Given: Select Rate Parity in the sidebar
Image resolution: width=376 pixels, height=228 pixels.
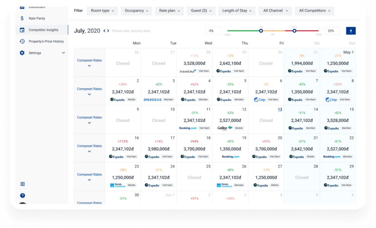Looking at the screenshot, I should tap(37, 18).
